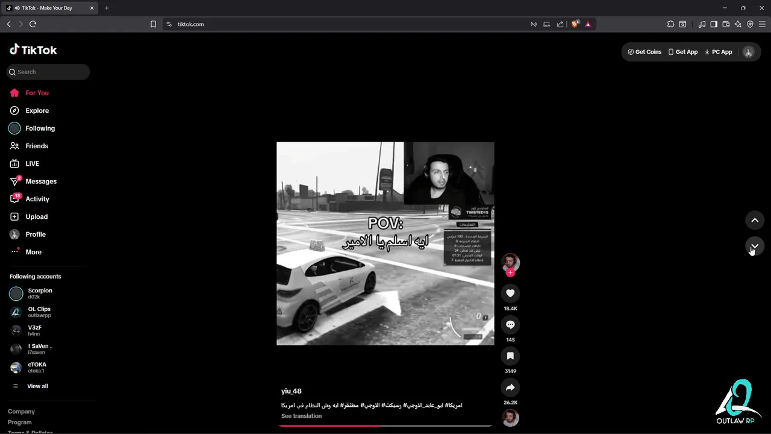Open the site settings icon beside the URL
This screenshot has width=771, height=434.
(x=169, y=24)
